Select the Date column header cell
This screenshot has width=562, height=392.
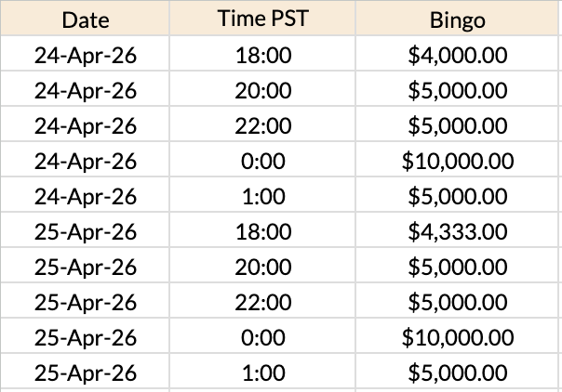click(x=86, y=19)
